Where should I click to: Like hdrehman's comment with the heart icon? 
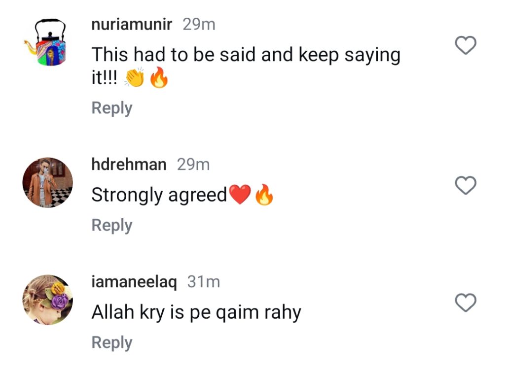point(465,185)
